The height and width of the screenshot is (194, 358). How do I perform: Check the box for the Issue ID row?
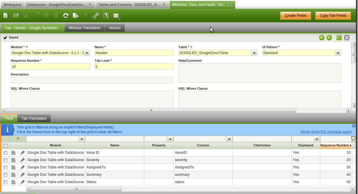pyautogui.click(x=5, y=153)
